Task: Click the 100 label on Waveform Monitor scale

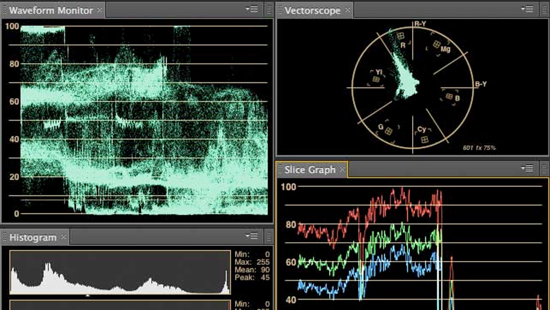Action: pos(12,26)
